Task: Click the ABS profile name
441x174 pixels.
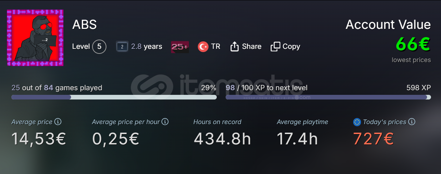Action: (x=85, y=25)
